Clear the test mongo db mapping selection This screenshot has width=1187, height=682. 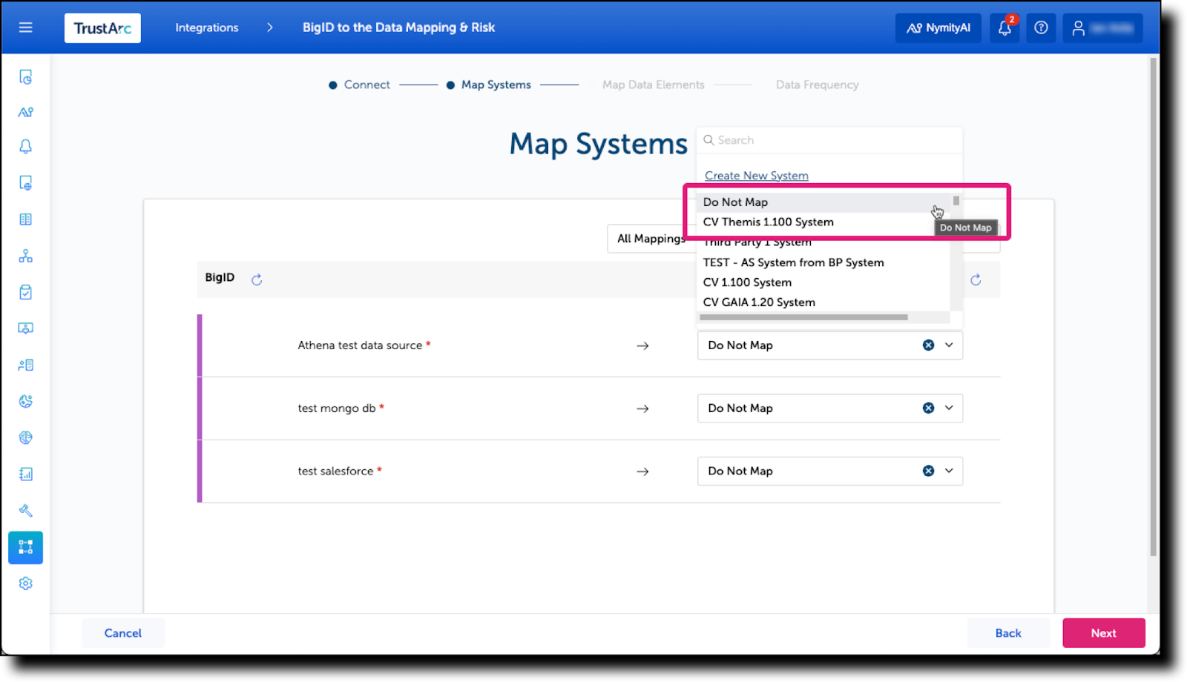(928, 408)
